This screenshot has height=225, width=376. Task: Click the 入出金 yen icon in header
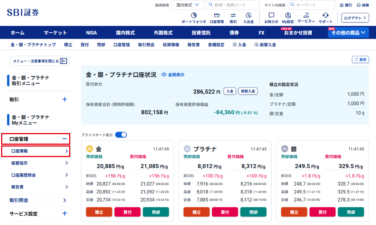click(x=248, y=16)
